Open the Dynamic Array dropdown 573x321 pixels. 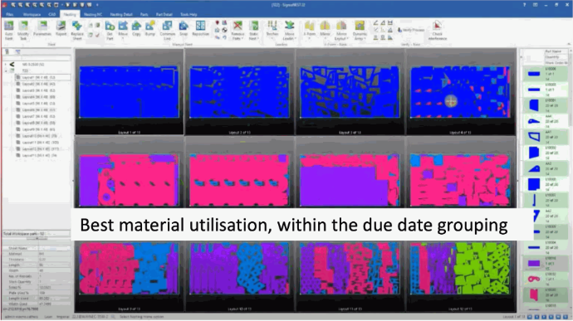(360, 30)
